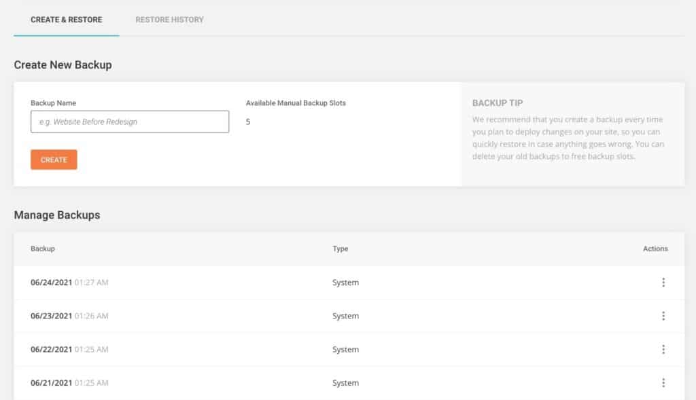Open actions menu for 06/22/2021 backup
The image size is (696, 400).
663,349
